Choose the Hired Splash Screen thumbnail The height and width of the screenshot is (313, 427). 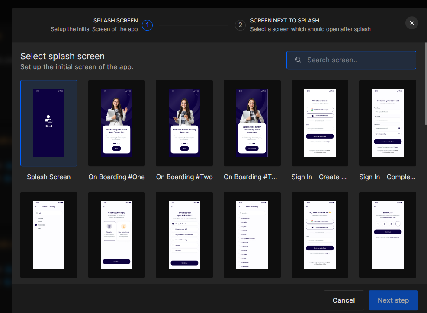tap(49, 123)
